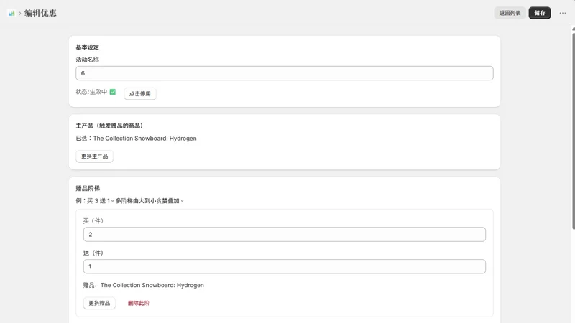Click 已选：The Collection Snowboard: Hydrogen text
The width and height of the screenshot is (575, 323).
pyautogui.click(x=136, y=139)
